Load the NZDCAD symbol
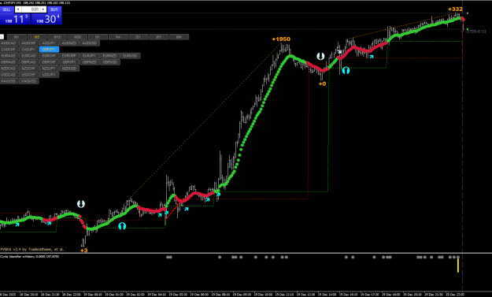The width and height of the screenshot is (492, 297). [9, 69]
